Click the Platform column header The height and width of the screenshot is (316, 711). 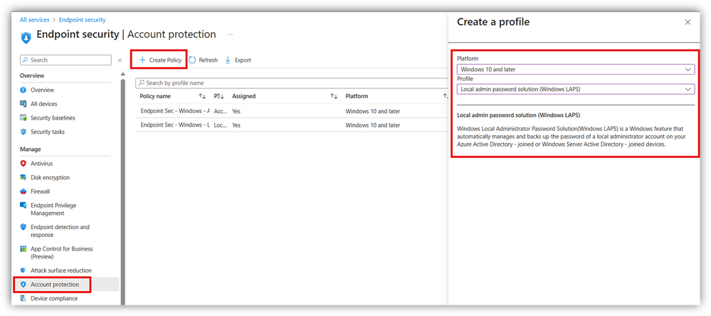coord(357,96)
